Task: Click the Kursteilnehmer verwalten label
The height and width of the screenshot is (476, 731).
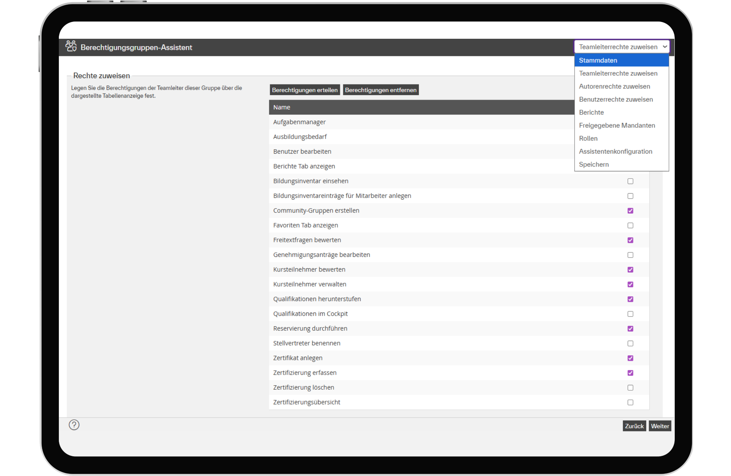Action: tap(310, 284)
